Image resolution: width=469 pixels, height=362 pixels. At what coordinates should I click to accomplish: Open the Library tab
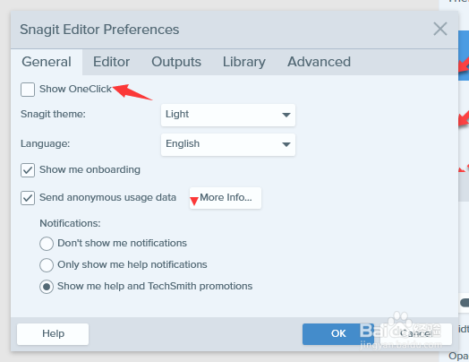pos(244,62)
